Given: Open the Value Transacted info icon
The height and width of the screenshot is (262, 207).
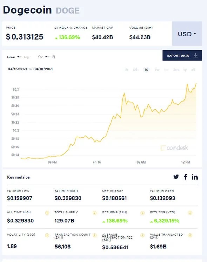Looking at the screenshot, I should click(190, 235).
